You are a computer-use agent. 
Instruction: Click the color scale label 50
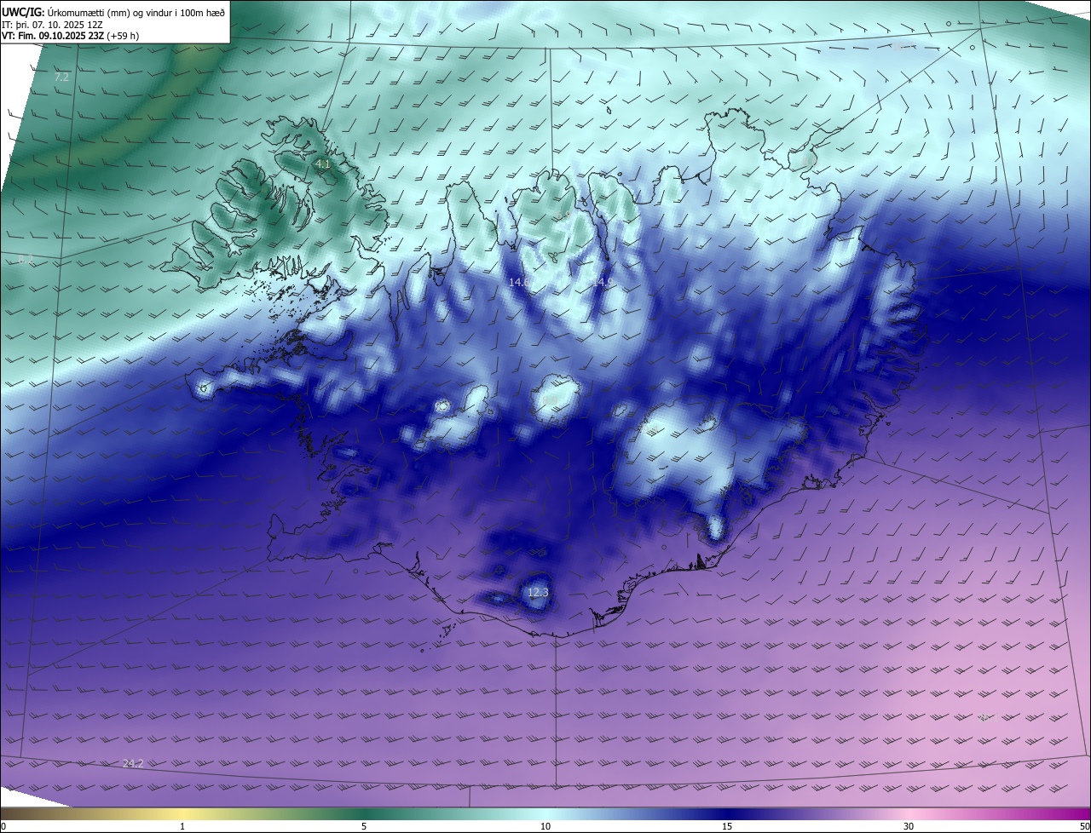(1084, 826)
